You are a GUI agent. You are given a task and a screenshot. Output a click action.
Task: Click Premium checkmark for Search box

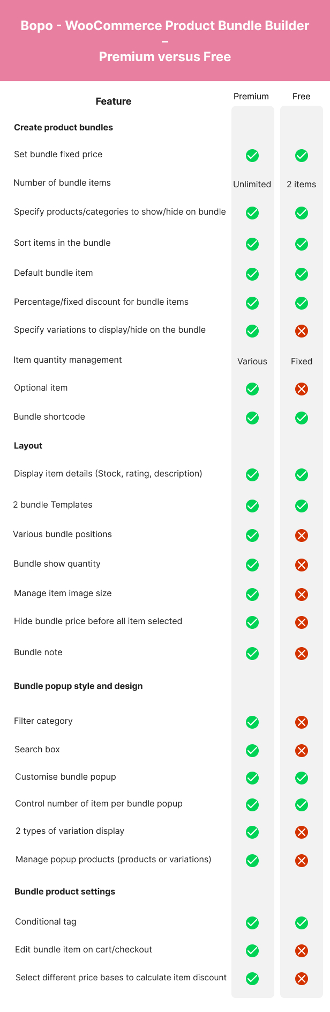pyautogui.click(x=252, y=751)
